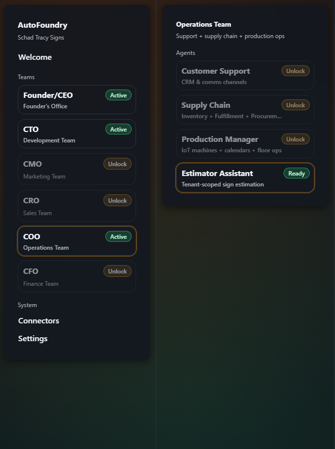Open the Settings page
The width and height of the screenshot is (335, 449).
pyautogui.click(x=33, y=338)
